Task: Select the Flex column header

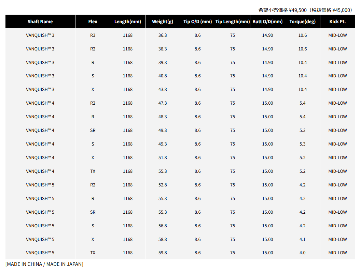Action: click(93, 21)
